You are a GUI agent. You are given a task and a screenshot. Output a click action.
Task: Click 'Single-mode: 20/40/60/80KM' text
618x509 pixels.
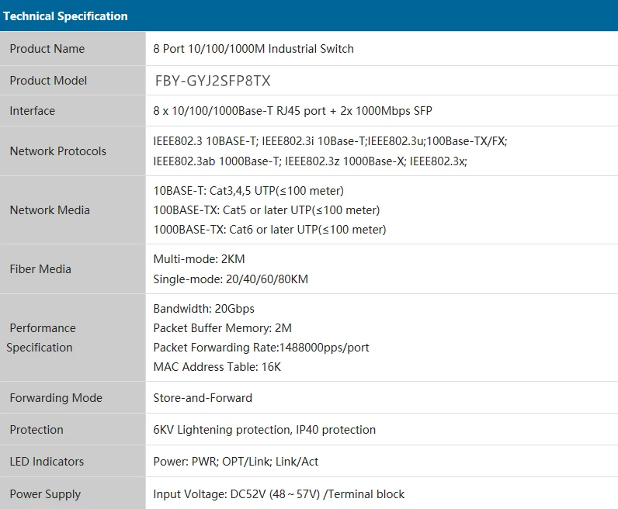point(231,279)
